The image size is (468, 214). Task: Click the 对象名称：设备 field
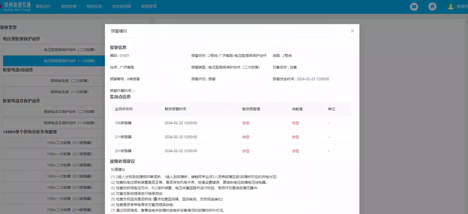285,67
